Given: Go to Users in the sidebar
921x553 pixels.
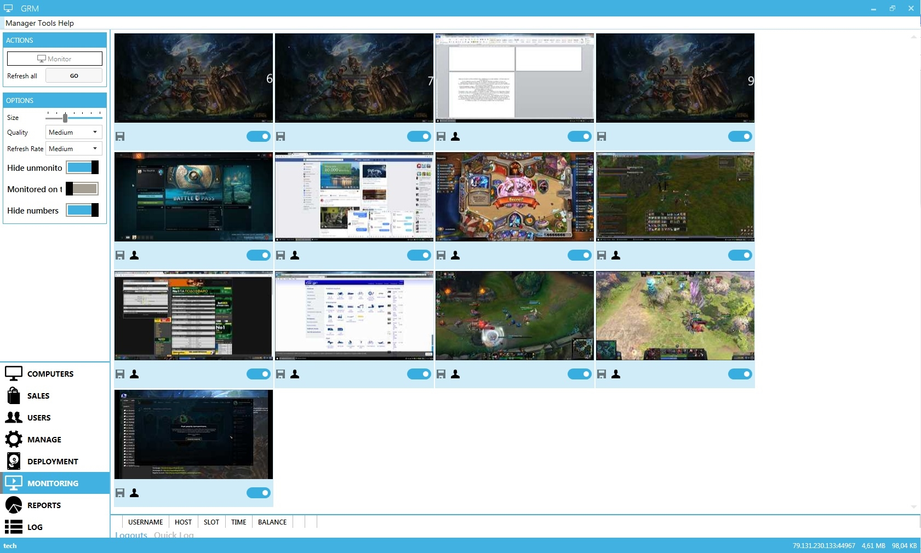Looking at the screenshot, I should pyautogui.click(x=38, y=417).
